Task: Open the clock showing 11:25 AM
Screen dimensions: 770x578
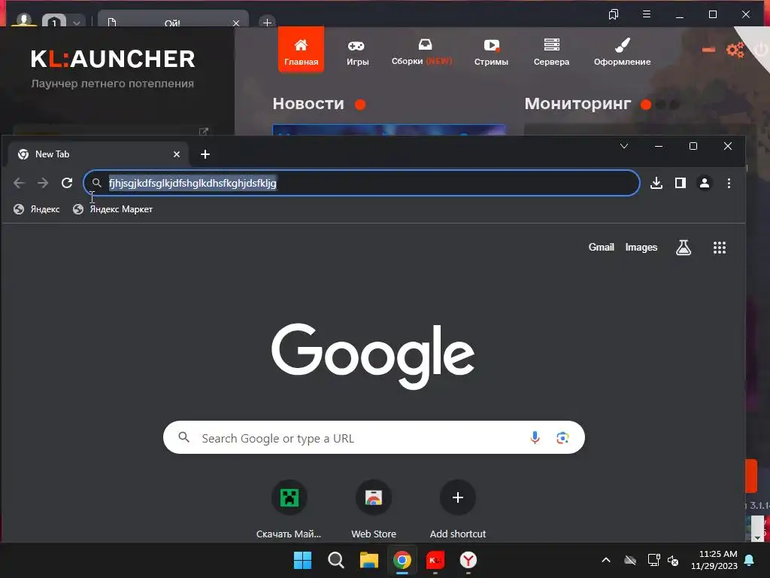Action: coord(714,560)
